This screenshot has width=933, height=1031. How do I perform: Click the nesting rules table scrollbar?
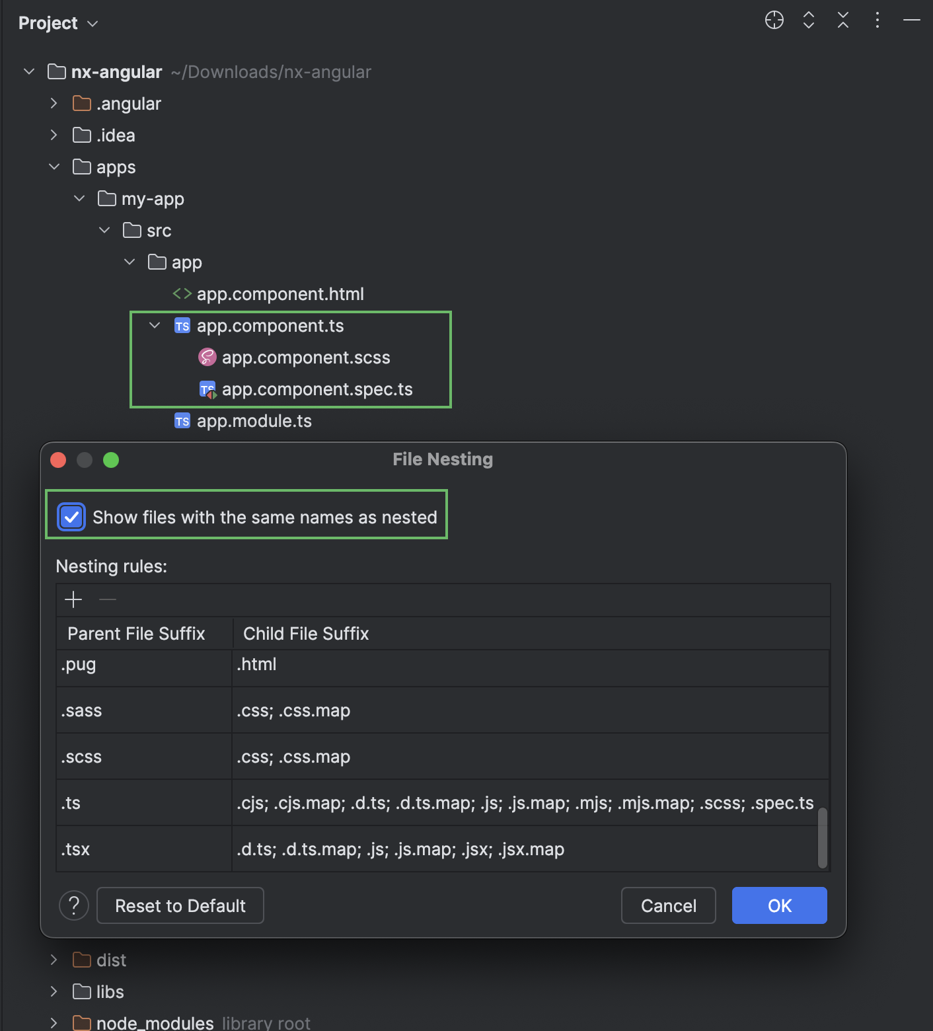pos(822,837)
